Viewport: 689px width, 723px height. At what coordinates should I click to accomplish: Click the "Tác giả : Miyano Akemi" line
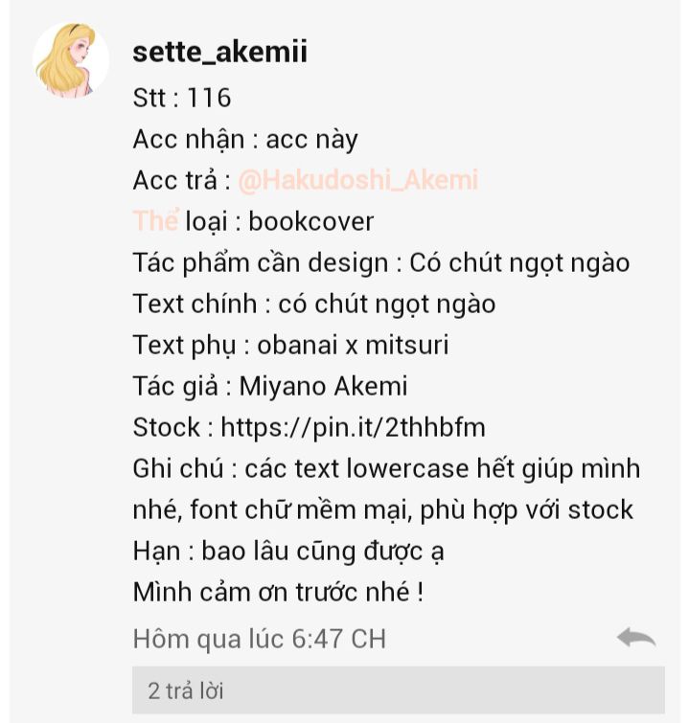(270, 386)
